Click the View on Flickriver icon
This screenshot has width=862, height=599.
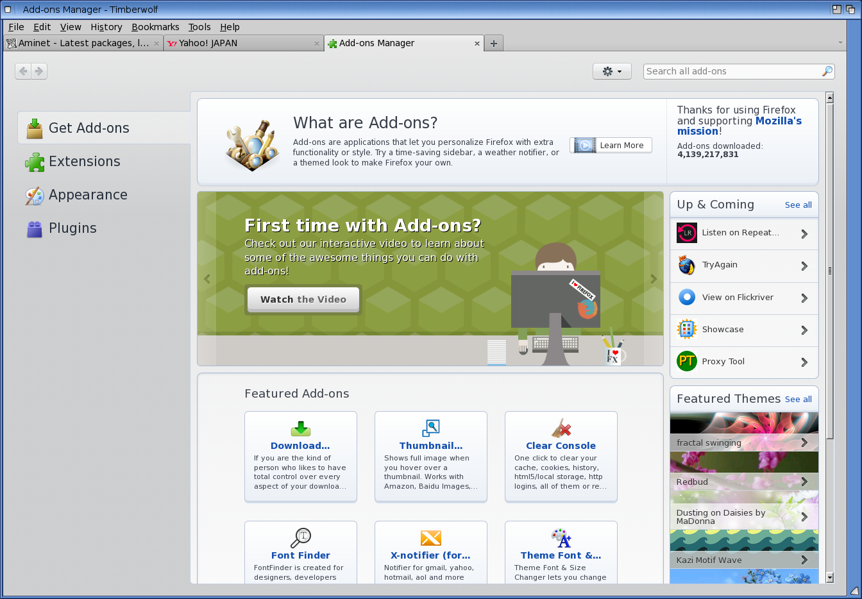687,297
